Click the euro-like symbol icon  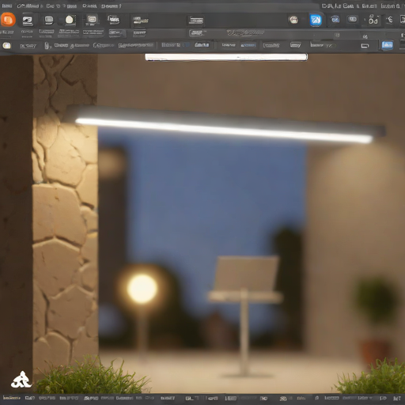click(x=390, y=20)
